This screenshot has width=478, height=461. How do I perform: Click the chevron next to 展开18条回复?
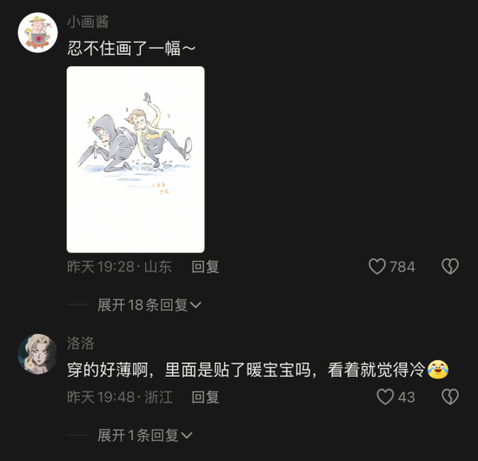(196, 304)
